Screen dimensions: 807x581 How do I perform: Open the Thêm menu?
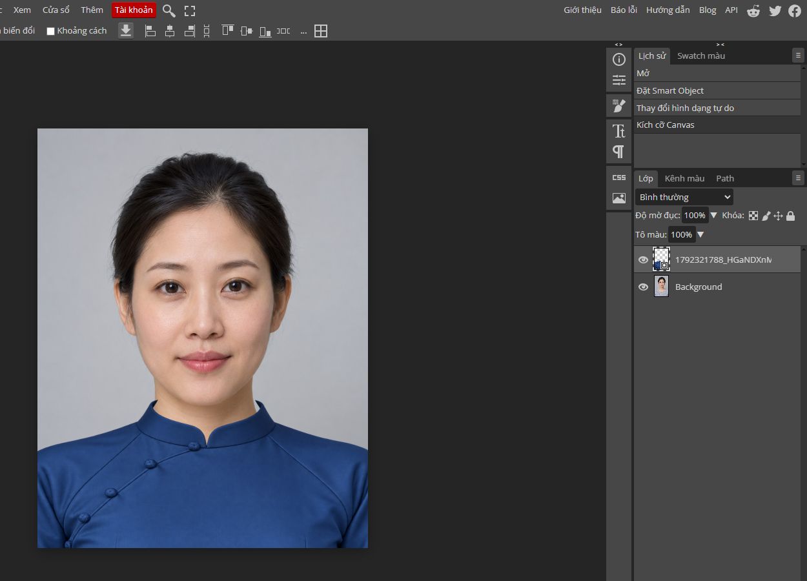click(x=92, y=10)
